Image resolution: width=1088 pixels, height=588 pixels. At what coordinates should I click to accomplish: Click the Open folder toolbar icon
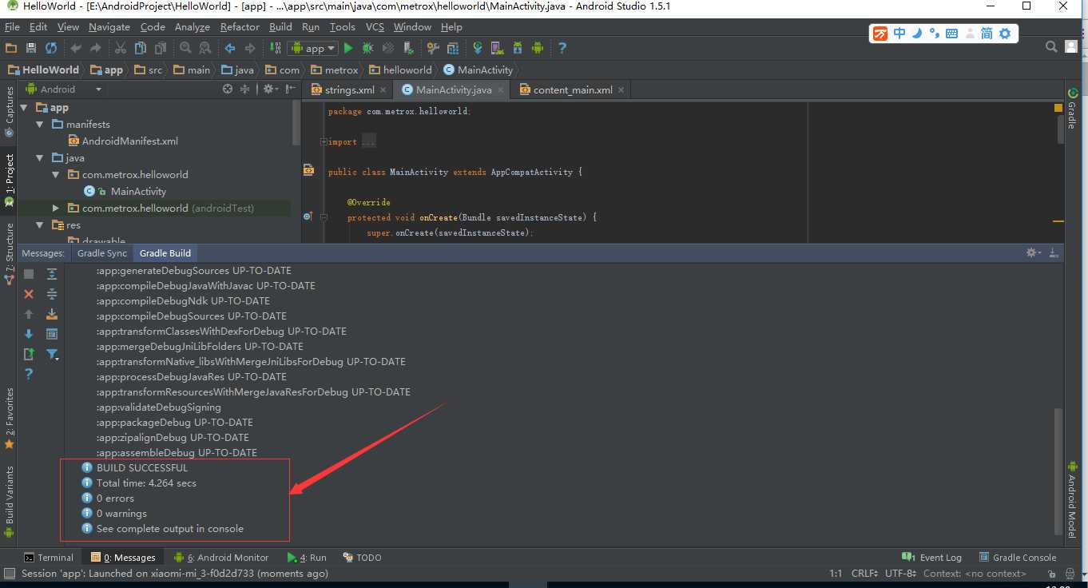11,48
